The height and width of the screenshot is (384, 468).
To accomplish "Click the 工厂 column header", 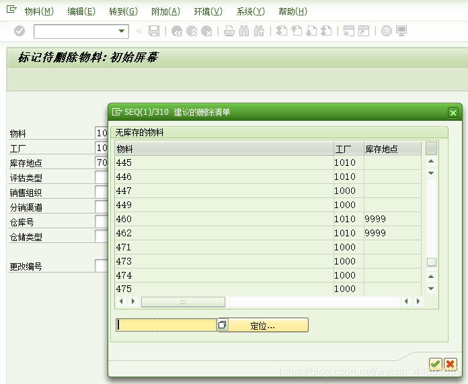I will pos(349,148).
